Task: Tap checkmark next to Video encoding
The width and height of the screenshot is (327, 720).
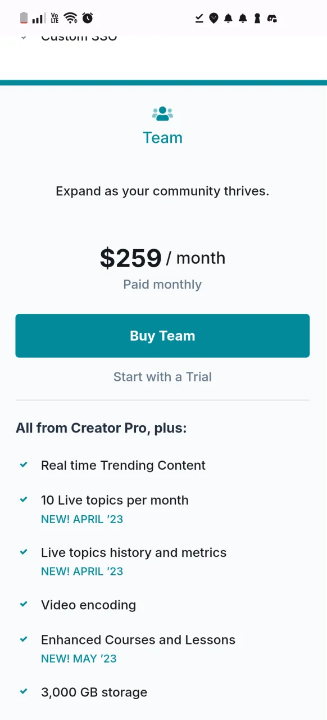Action: (24, 604)
